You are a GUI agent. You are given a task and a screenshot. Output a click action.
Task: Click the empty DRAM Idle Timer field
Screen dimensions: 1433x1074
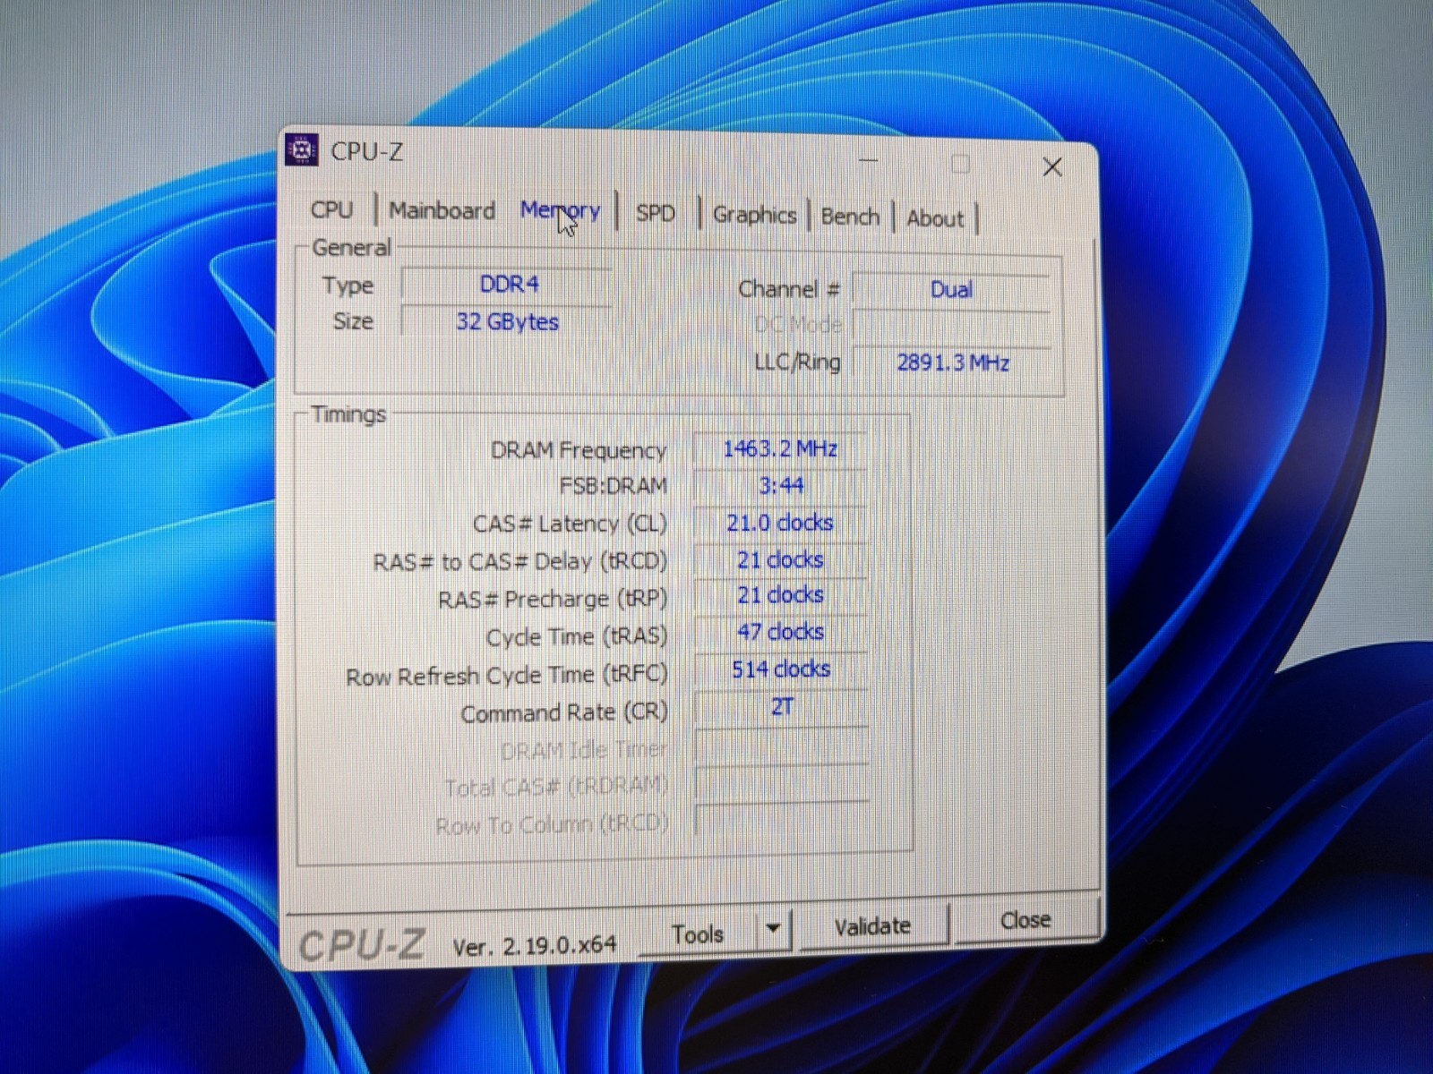click(x=782, y=745)
